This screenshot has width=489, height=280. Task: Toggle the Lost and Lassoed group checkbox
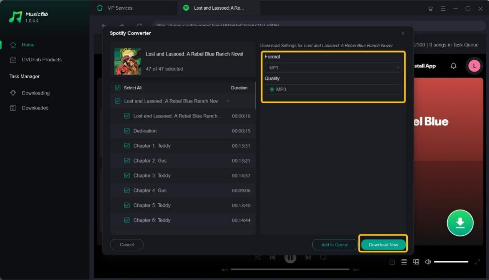(x=118, y=101)
